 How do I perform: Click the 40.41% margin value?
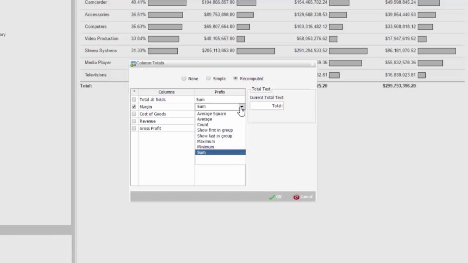click(x=139, y=3)
